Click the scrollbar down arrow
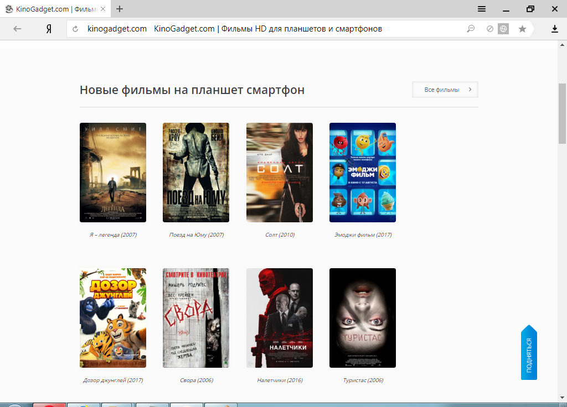Image resolution: width=567 pixels, height=407 pixels. [563, 398]
